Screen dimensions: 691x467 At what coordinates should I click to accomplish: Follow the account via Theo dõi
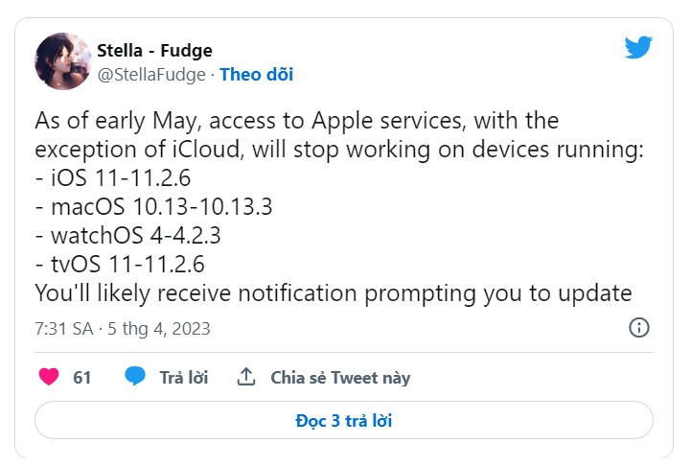257,75
